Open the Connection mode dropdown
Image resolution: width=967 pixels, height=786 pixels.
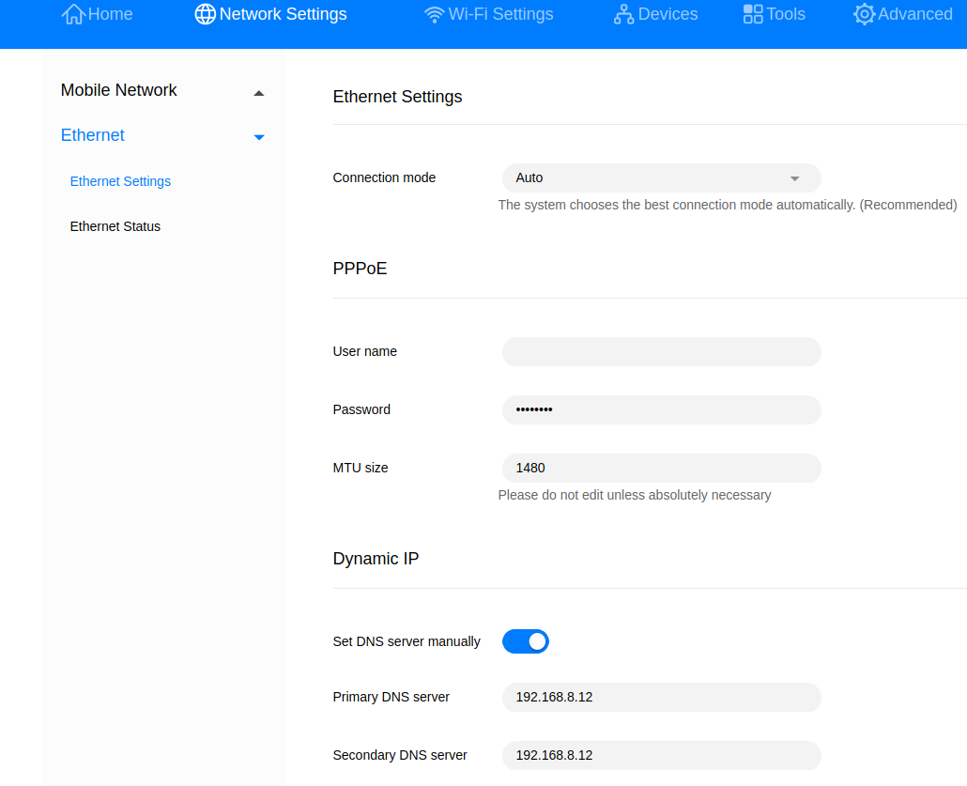[661, 178]
